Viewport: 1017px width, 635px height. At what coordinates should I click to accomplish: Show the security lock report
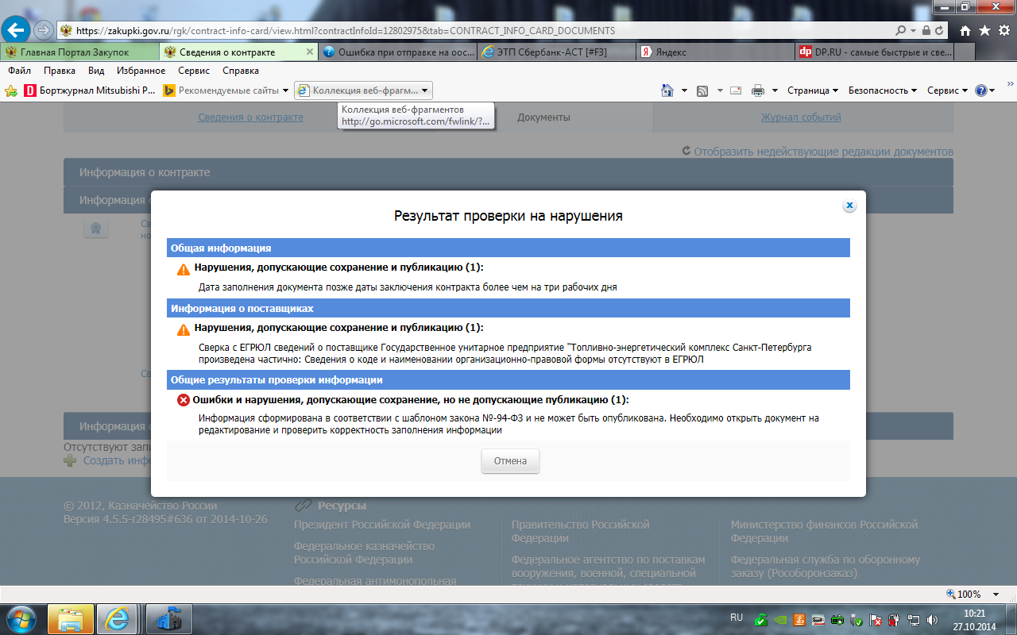click(926, 31)
